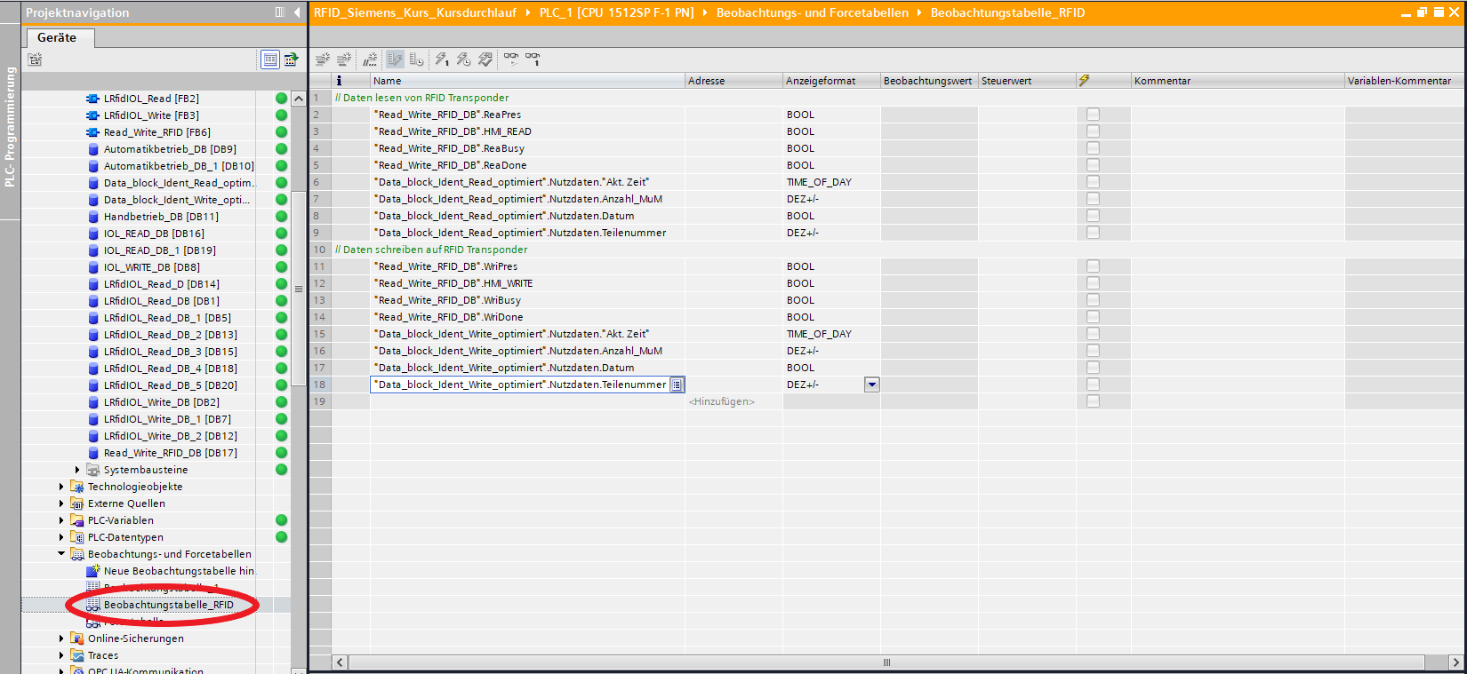Tick the modify checkbox for ReaPres row

click(1093, 115)
